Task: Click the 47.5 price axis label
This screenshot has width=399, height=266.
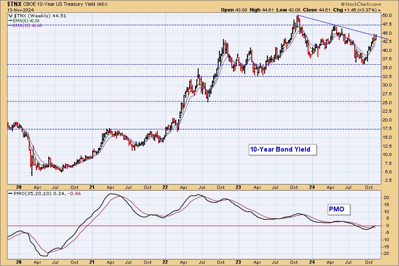Action: pos(387,24)
